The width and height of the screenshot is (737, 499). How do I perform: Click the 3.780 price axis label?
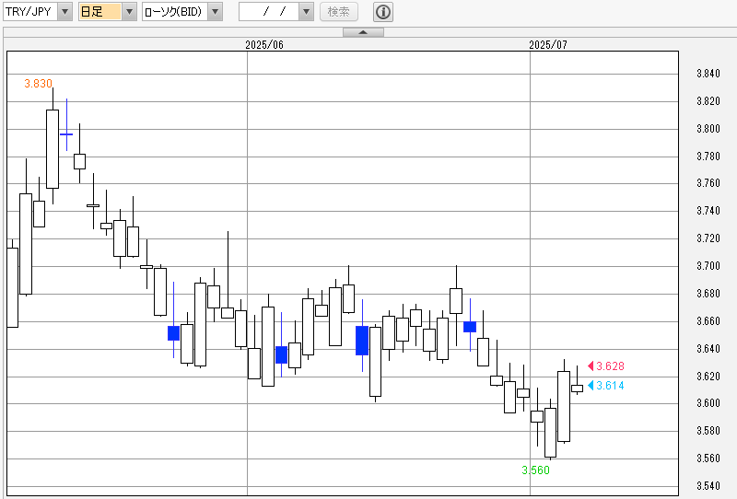pyautogui.click(x=708, y=156)
